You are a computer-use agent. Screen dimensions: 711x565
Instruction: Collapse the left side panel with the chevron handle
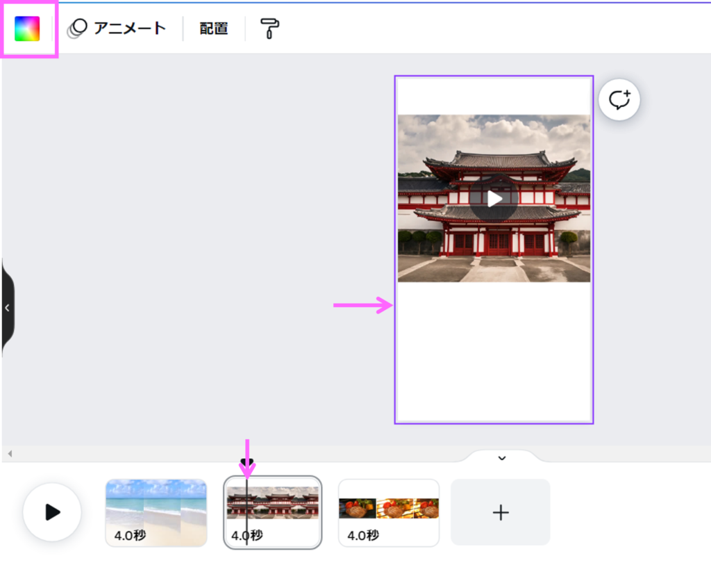click(7, 308)
